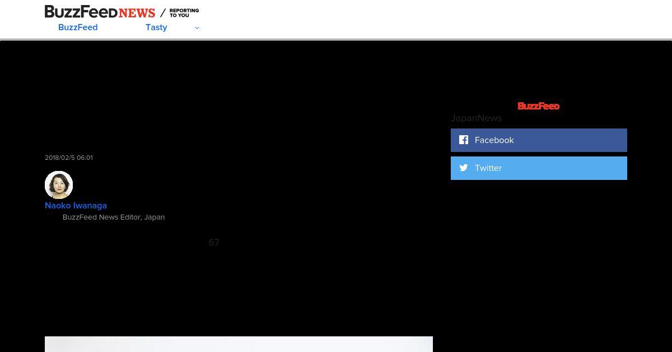Viewport: 672px width, 352px height.
Task: Expand the chevron dropdown beside Tasty
Action: tap(197, 28)
